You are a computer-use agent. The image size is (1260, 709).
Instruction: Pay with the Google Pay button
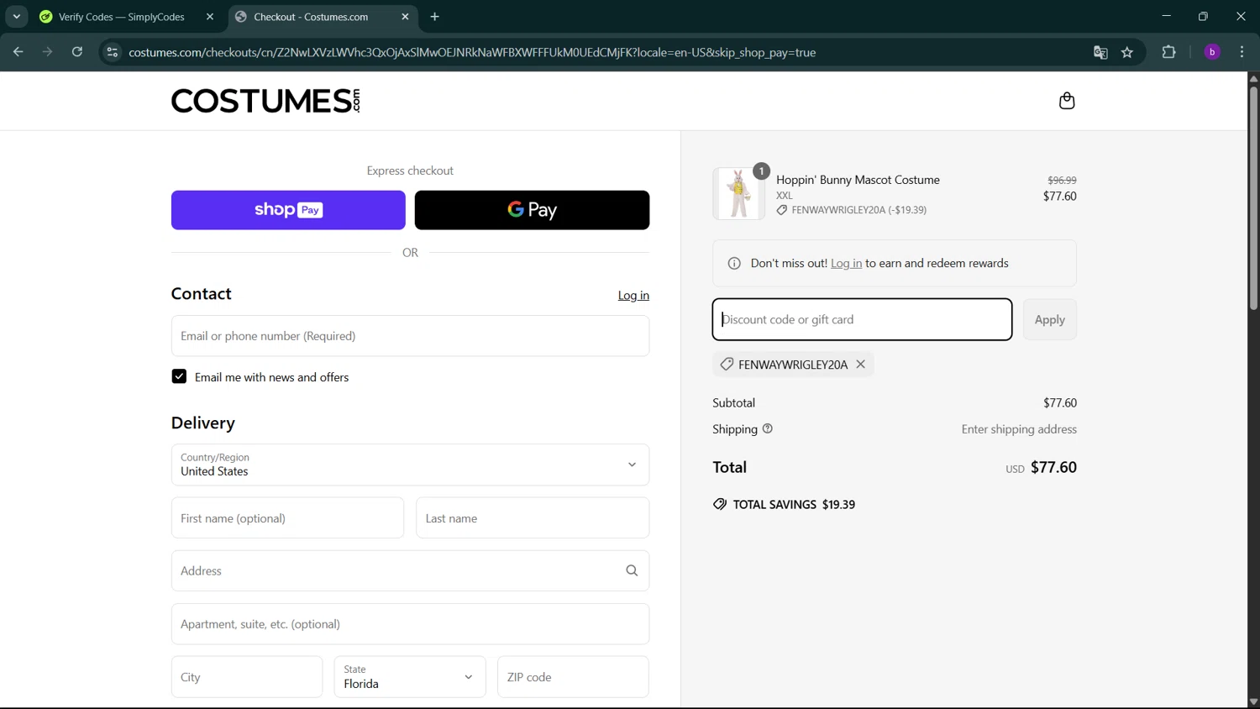coord(532,210)
